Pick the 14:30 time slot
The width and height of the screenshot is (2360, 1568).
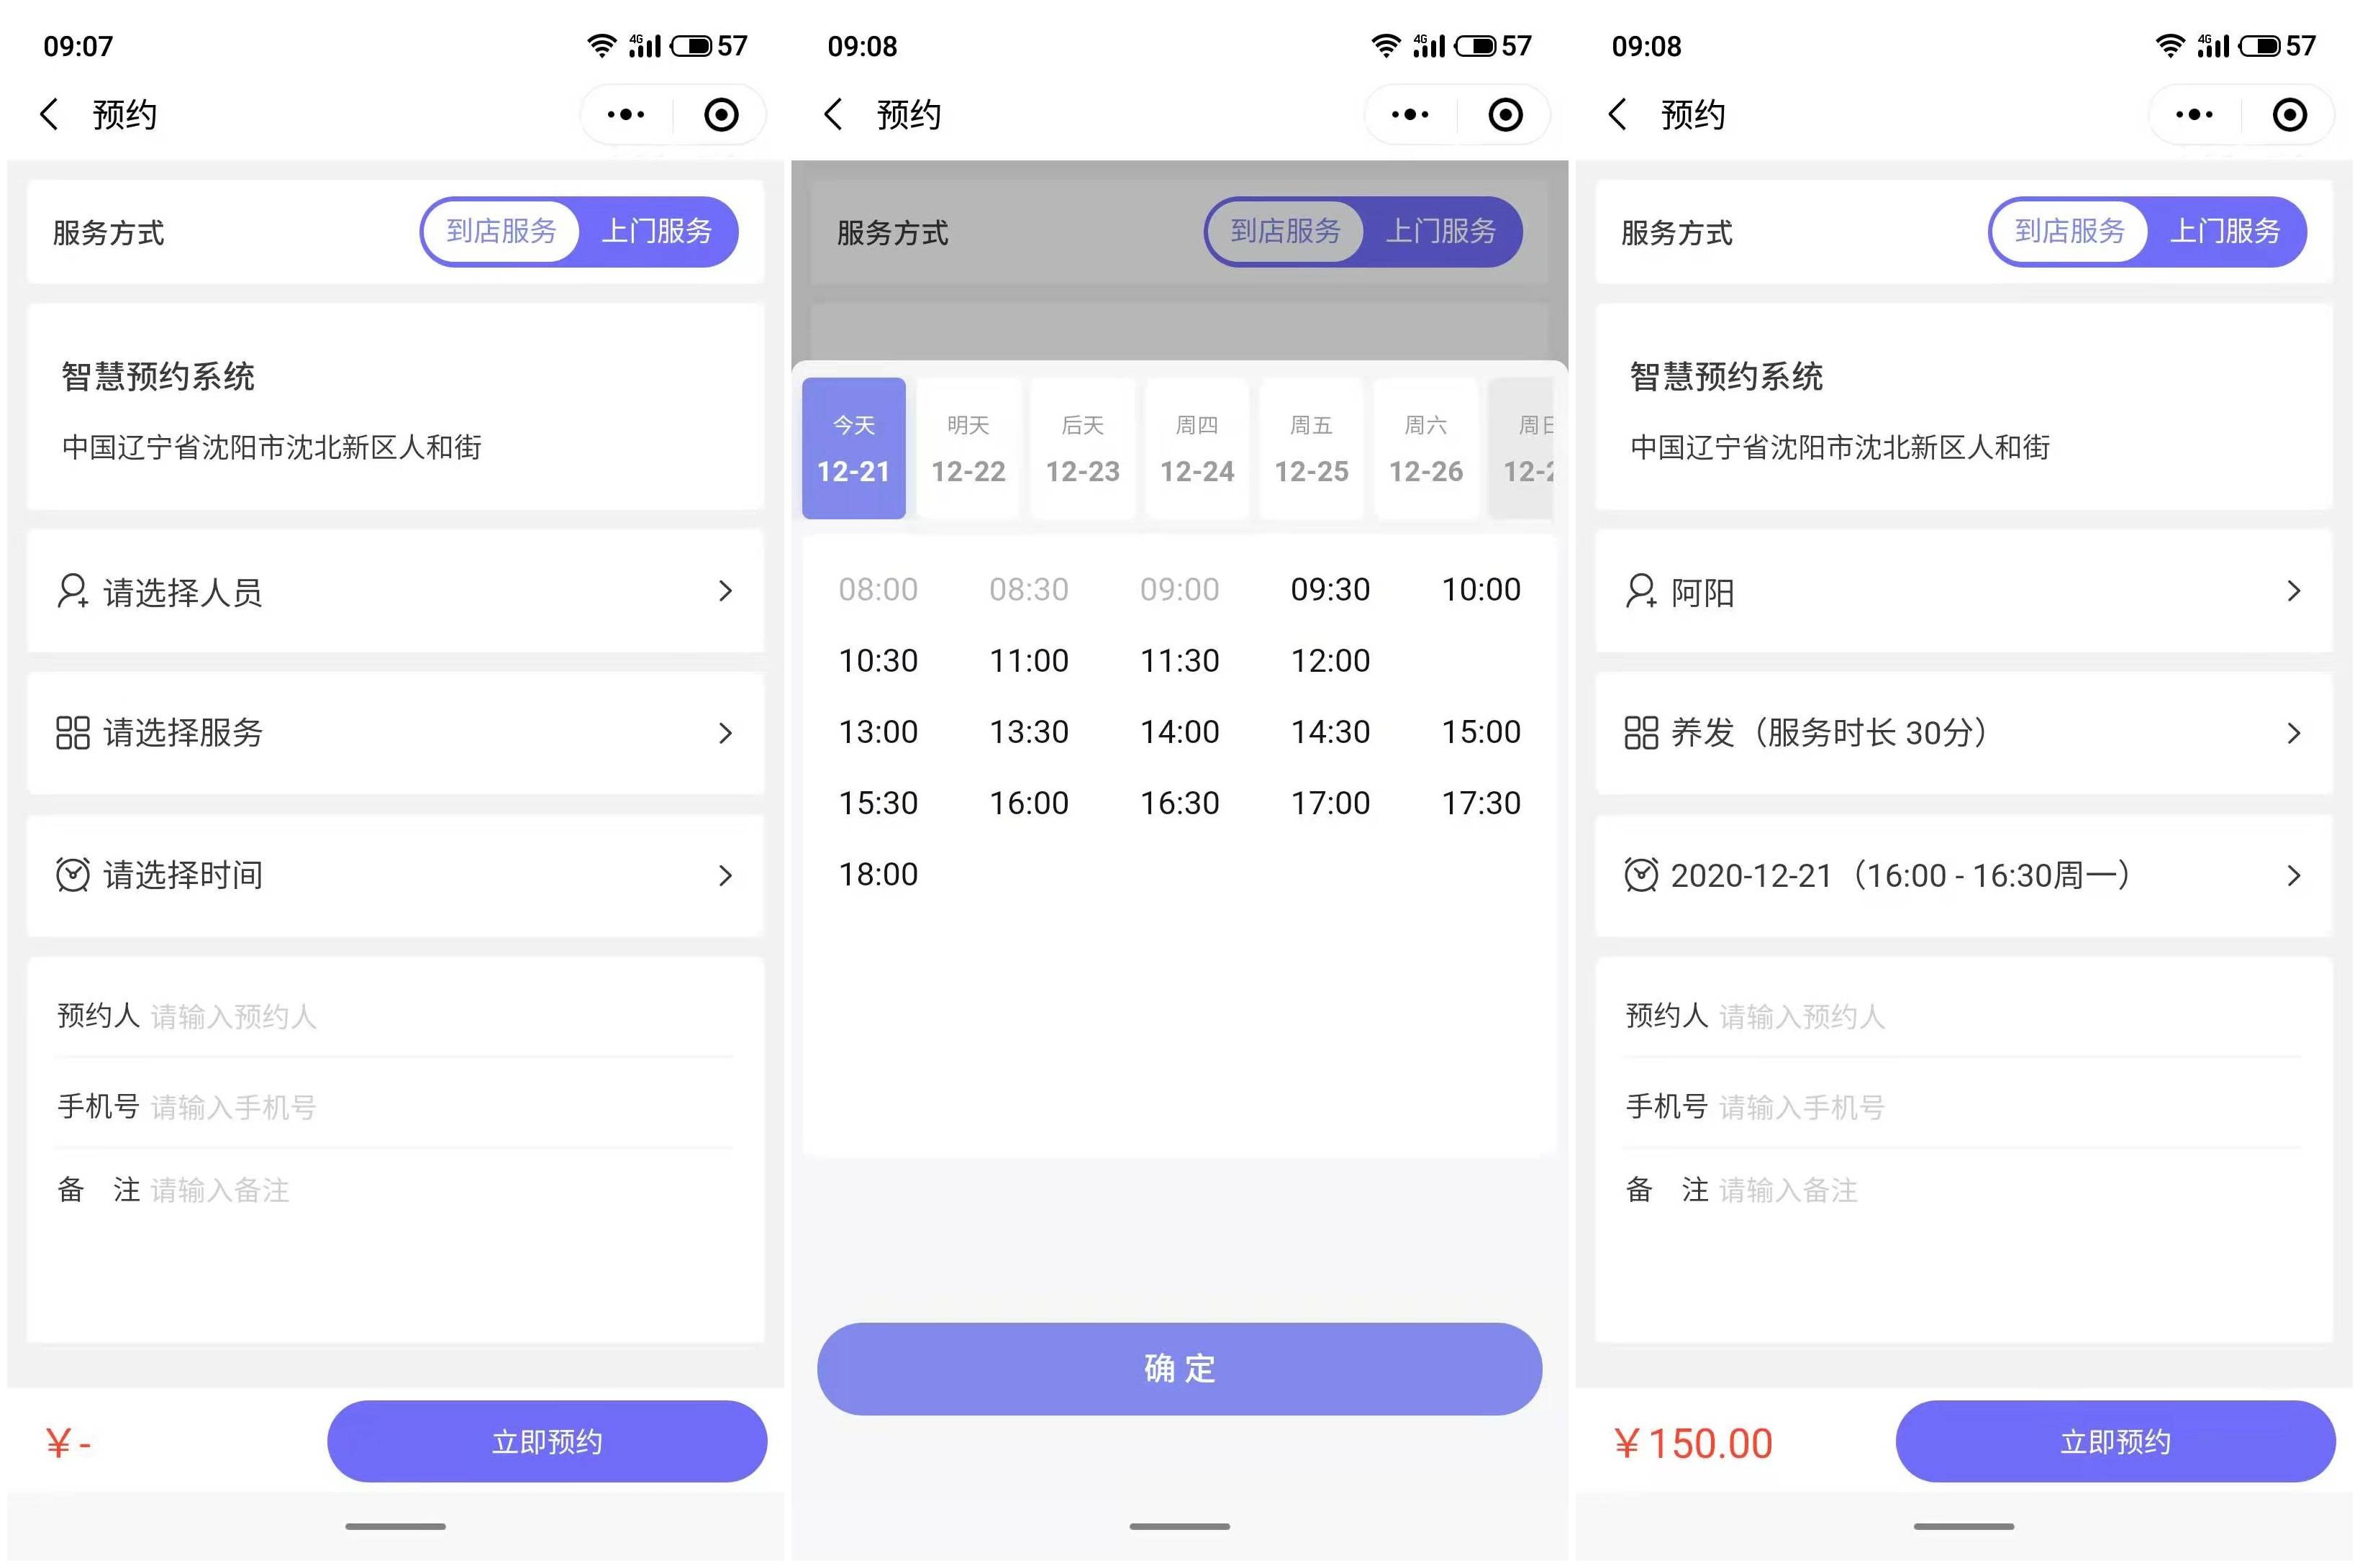pyautogui.click(x=1330, y=731)
